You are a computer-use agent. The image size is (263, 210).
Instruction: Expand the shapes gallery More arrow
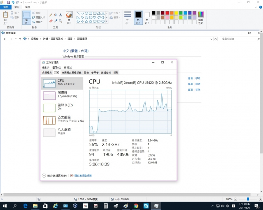click(107, 22)
